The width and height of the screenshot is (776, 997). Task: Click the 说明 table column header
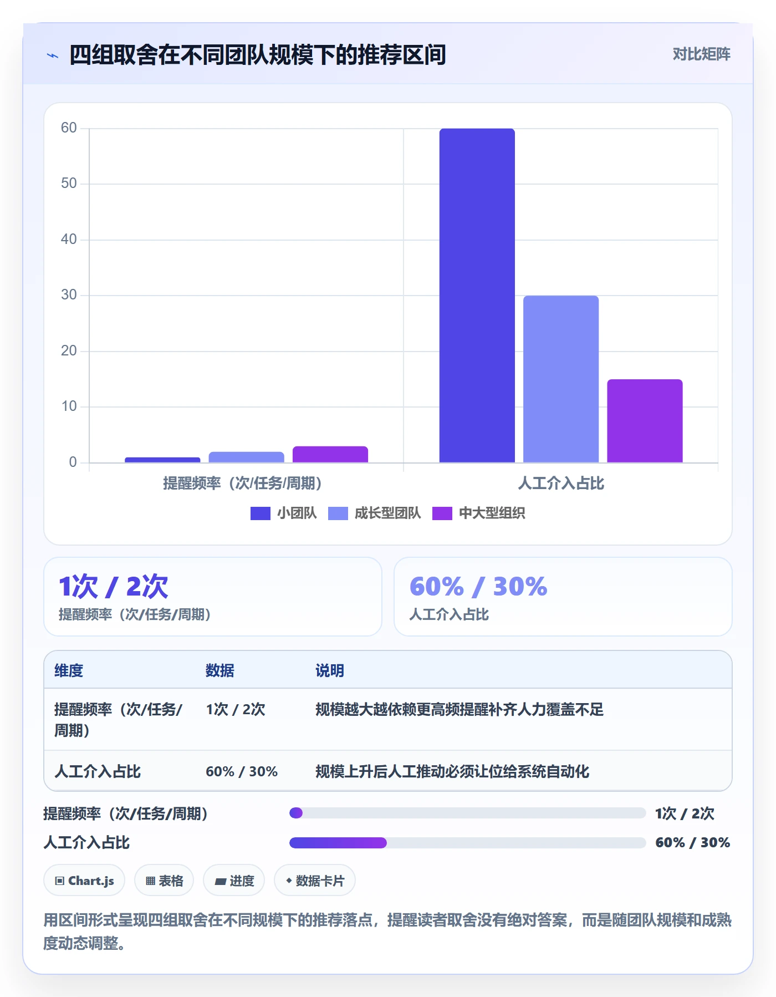tap(330, 670)
